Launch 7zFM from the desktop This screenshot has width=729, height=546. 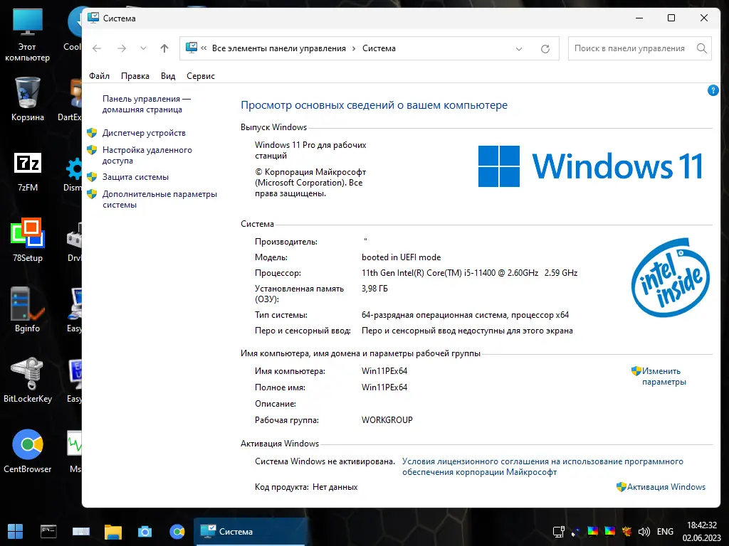(28, 171)
